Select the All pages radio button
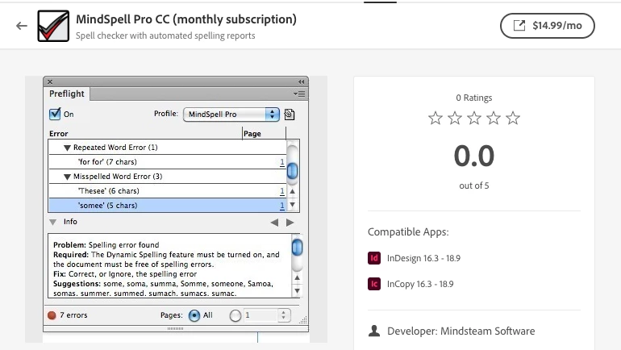The image size is (621, 350). (x=194, y=315)
